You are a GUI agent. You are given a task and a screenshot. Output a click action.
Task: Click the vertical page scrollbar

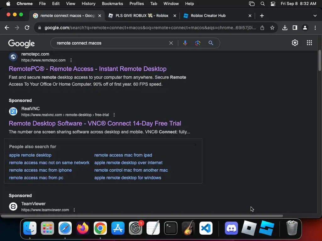pos(320,61)
